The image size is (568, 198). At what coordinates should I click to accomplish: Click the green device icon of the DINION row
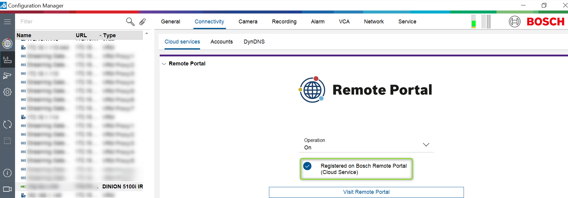(23, 187)
